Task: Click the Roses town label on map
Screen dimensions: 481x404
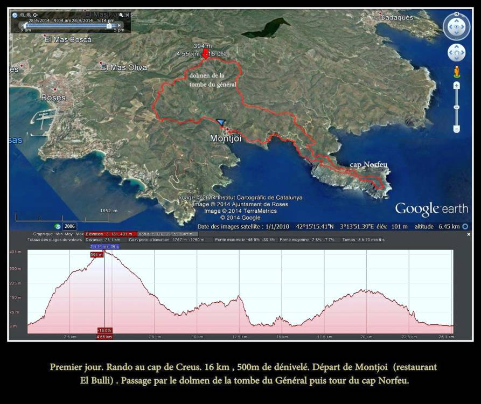Action: tap(53, 97)
